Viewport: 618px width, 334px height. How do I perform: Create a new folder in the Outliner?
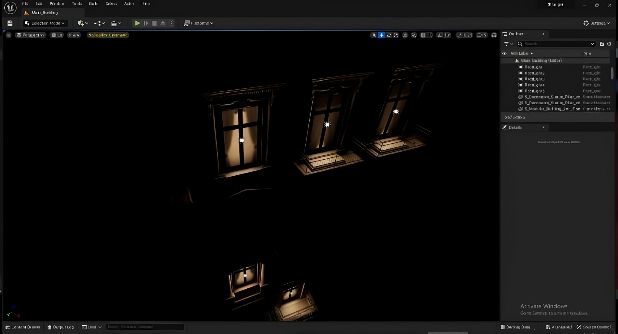pos(602,44)
